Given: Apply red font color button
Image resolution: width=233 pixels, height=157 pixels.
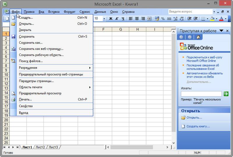Looking at the screenshot, I should click(221, 19).
